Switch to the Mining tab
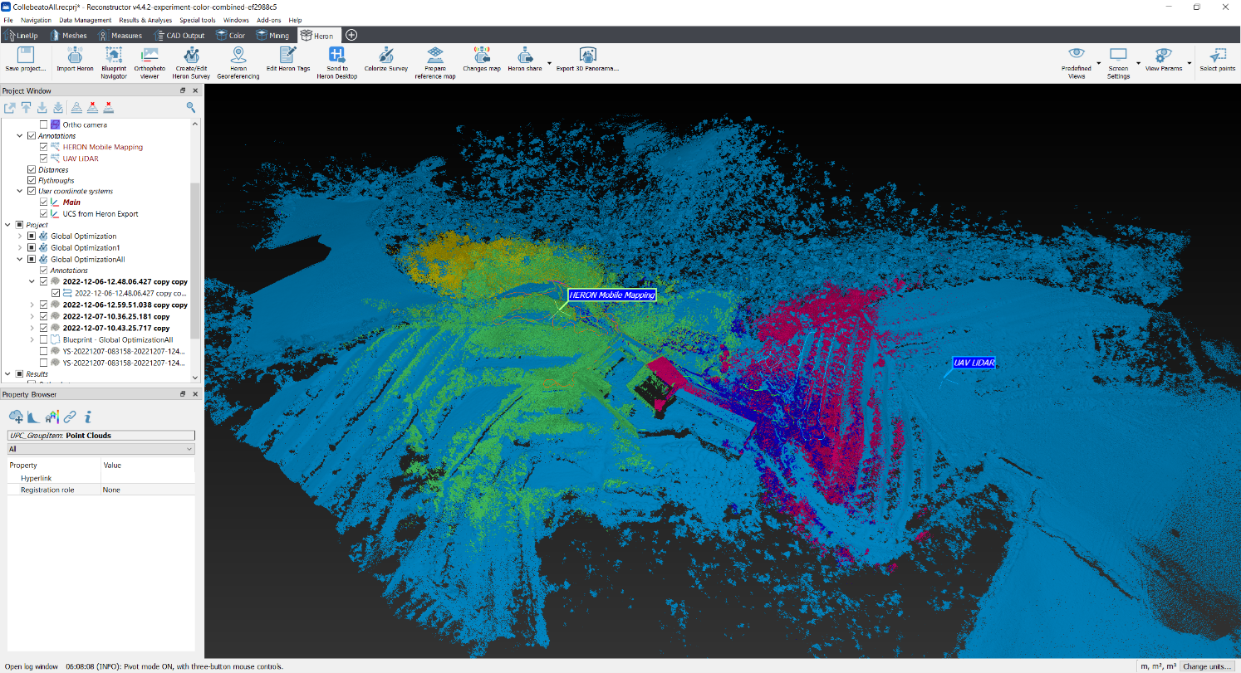Image resolution: width=1241 pixels, height=673 pixels. (x=272, y=36)
